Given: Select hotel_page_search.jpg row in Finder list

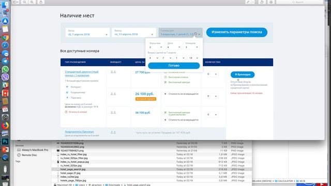Looking at the screenshot, I should (152, 169).
